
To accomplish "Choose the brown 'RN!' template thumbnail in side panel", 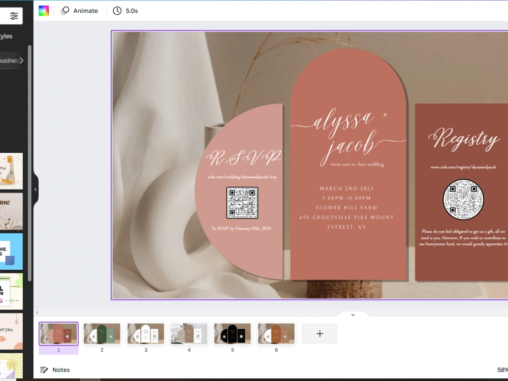I will (x=11, y=211).
